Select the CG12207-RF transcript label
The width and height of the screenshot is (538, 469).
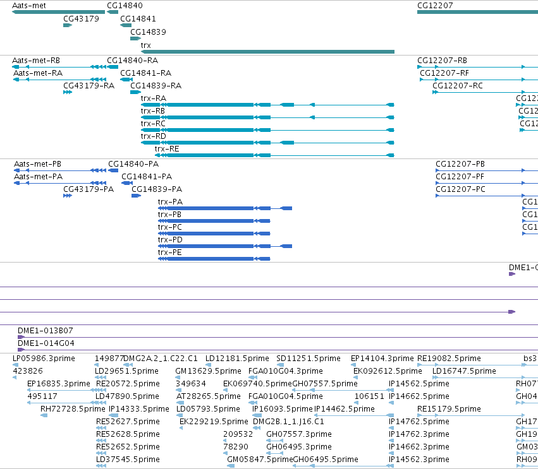point(444,73)
